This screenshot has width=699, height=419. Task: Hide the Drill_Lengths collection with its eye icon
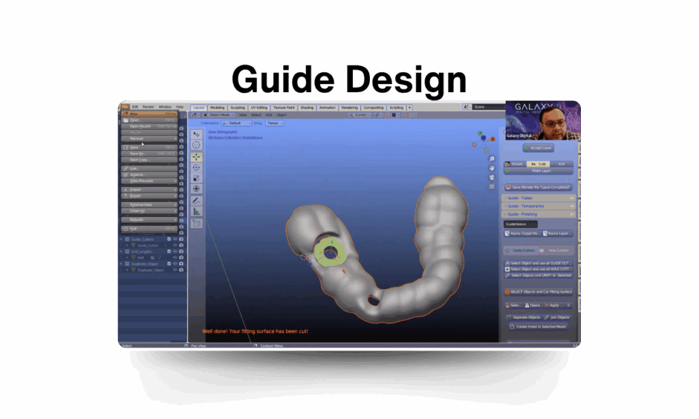point(175,251)
